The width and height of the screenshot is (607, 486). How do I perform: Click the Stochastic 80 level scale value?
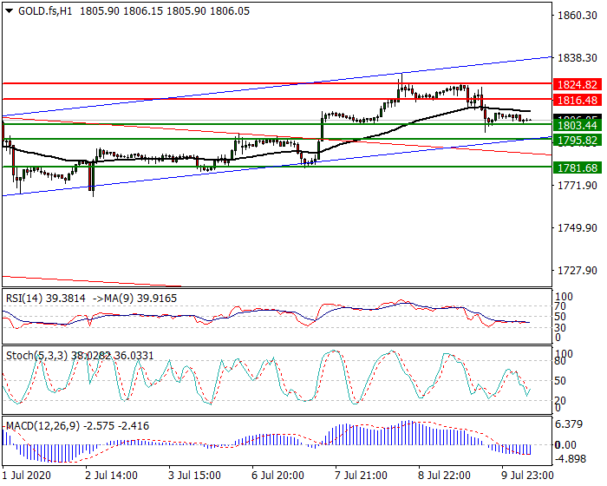coord(560,361)
